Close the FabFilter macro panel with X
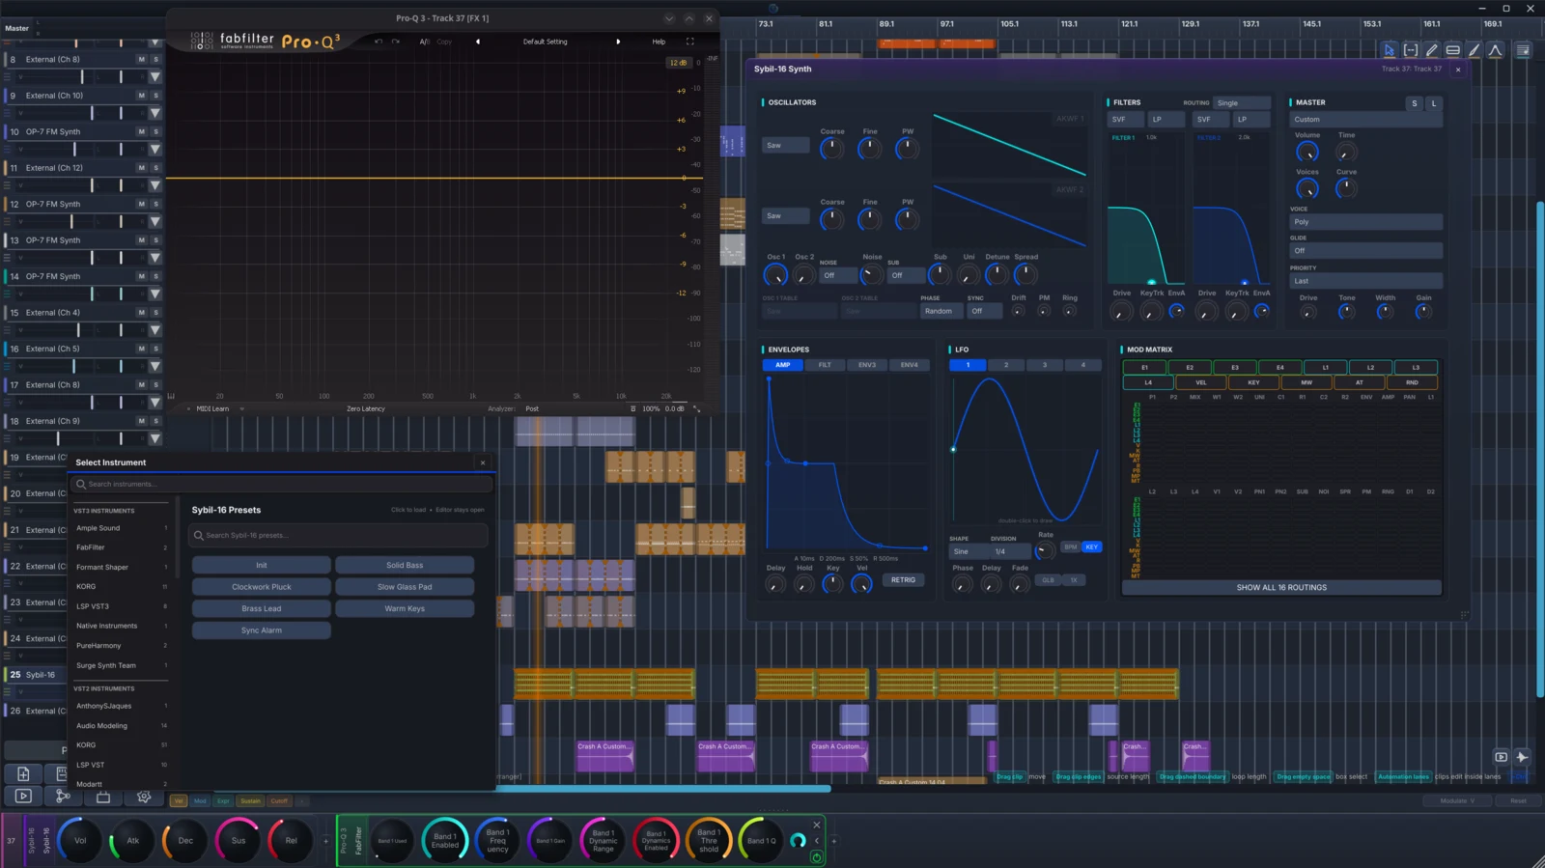Screen dimensions: 1545x868 (817, 825)
